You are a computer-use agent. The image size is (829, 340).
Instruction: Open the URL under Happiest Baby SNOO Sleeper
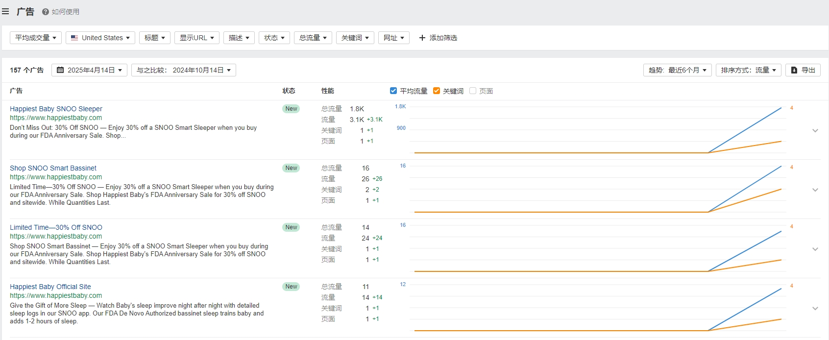[56, 118]
